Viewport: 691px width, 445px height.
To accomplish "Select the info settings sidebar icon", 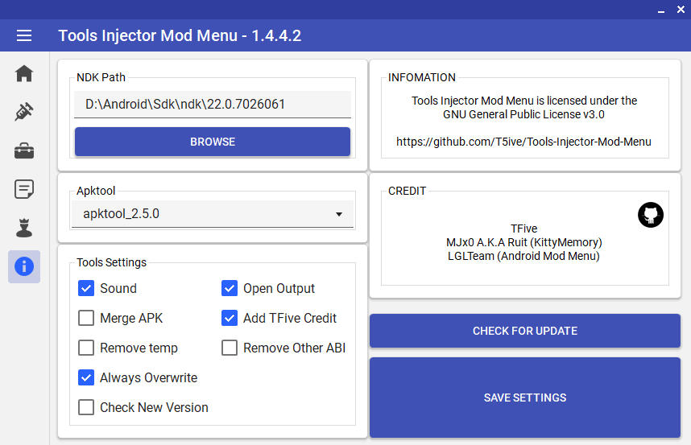I will (24, 266).
